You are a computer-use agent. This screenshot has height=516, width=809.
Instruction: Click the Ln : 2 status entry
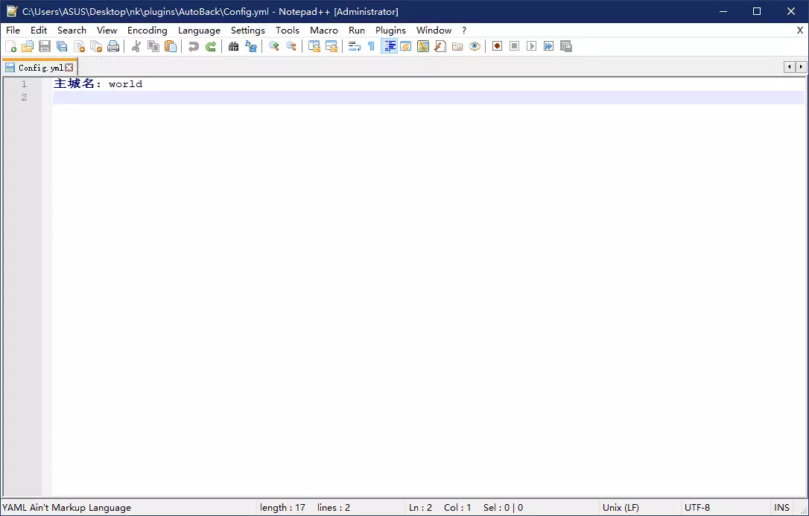420,508
